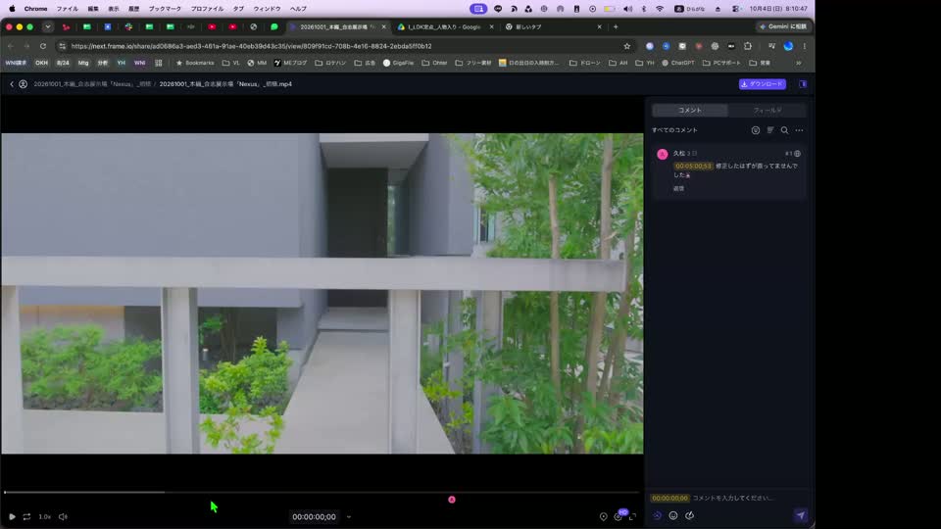This screenshot has height=529, width=941.
Task: Open the Other bookmark folder
Action: click(434, 63)
